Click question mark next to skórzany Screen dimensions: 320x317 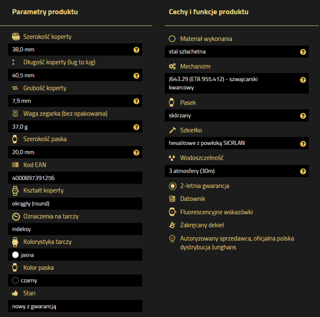click(x=303, y=116)
